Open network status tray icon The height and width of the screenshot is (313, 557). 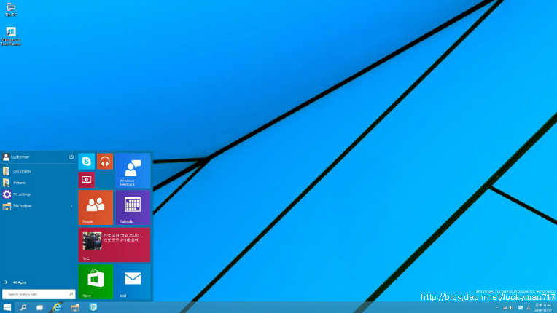coord(505,308)
